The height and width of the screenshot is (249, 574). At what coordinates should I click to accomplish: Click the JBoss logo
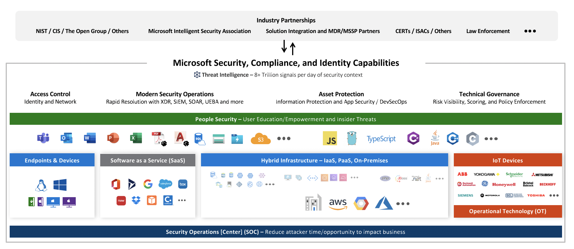tap(401, 178)
